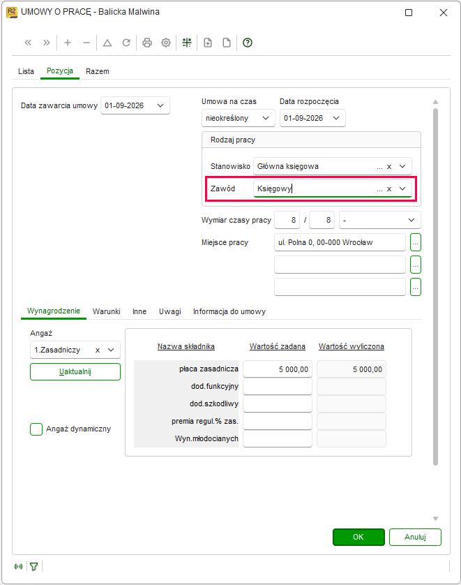The image size is (461, 585).
Task: Open Inne tab
Action: 139,311
